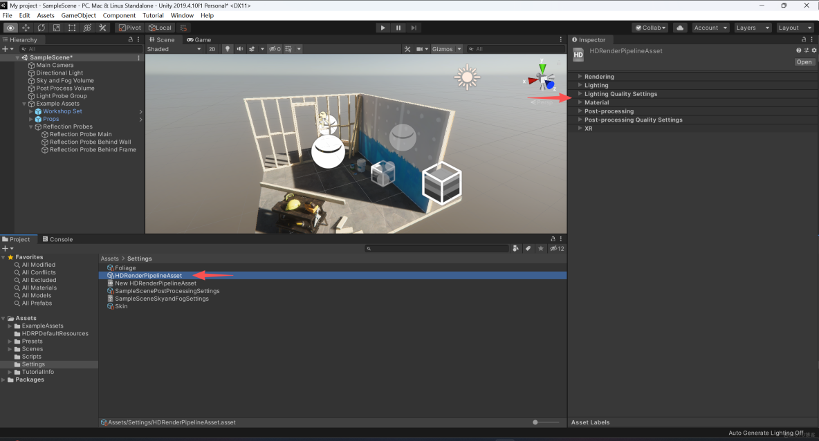Screen dimensions: 819x441
Task: Select HDRenderPipelineAsset in the Settings folder
Action: click(149, 275)
